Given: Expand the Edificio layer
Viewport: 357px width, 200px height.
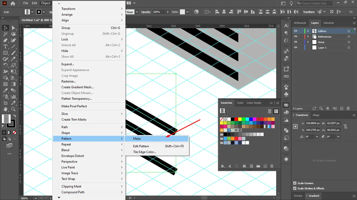Looking at the screenshot, I should click(x=308, y=31).
